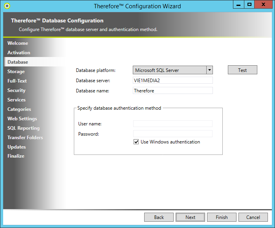
Task: Open the Services step
Action: click(16, 100)
